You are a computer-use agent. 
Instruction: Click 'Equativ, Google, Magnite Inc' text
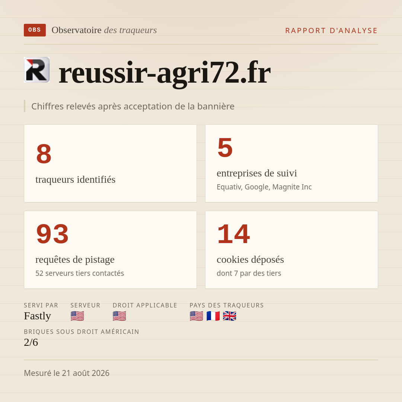pos(264,187)
